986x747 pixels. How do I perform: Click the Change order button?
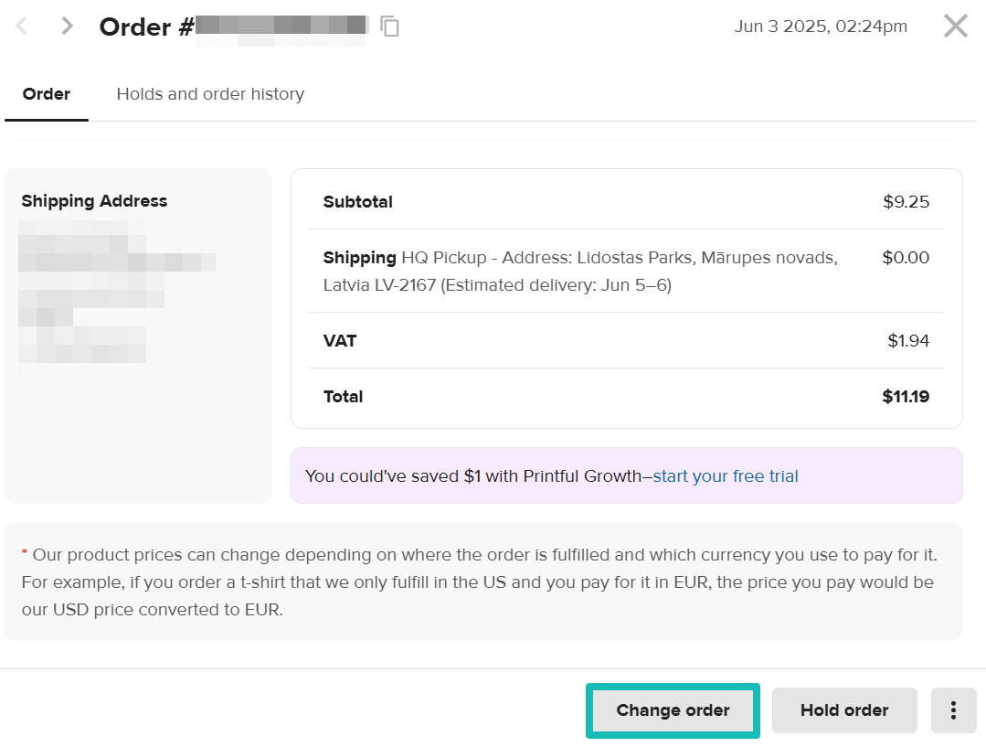673,710
